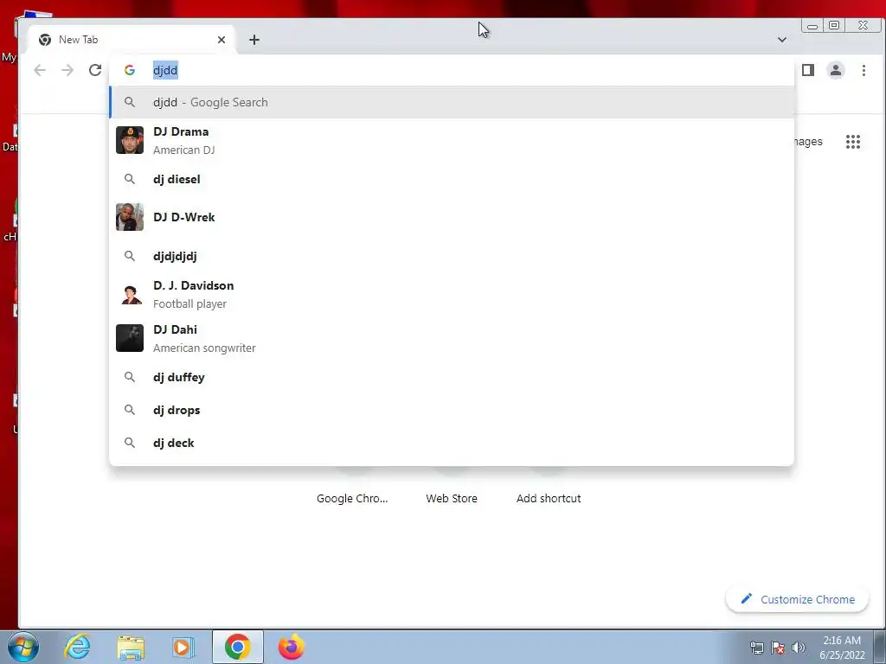Click the DJ Dahi thumbnail image

(x=130, y=338)
